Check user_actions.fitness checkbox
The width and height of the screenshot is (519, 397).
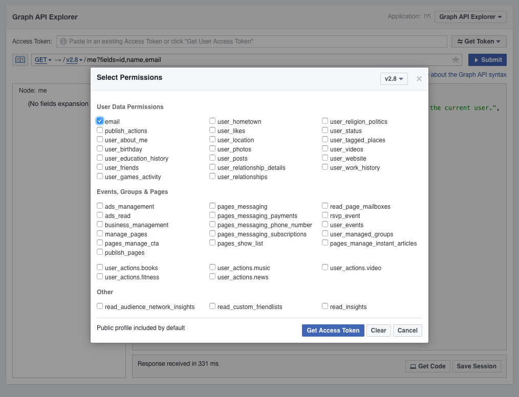coord(100,277)
